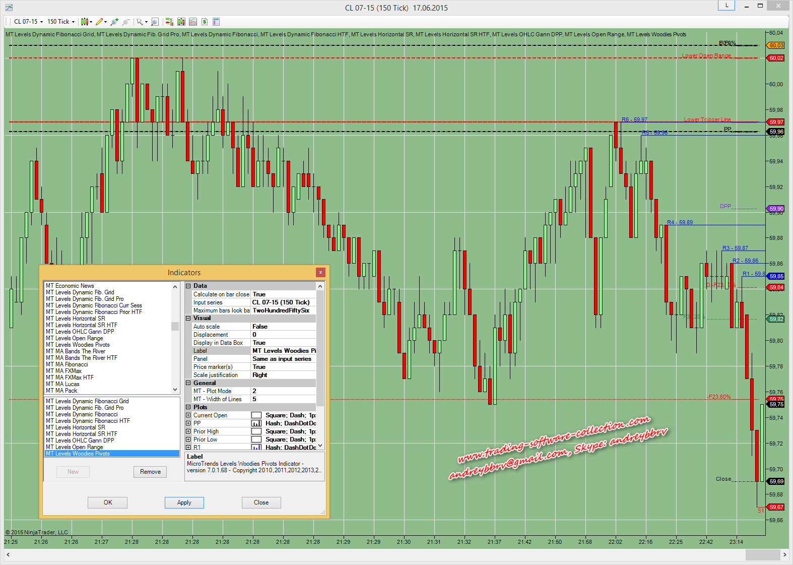This screenshot has height=565, width=793.
Task: Select MT Levels Open Range in applied list
Action: click(75, 447)
